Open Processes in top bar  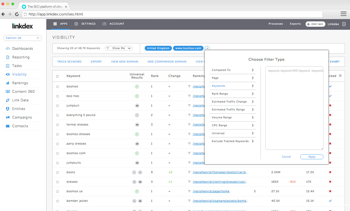tap(276, 24)
